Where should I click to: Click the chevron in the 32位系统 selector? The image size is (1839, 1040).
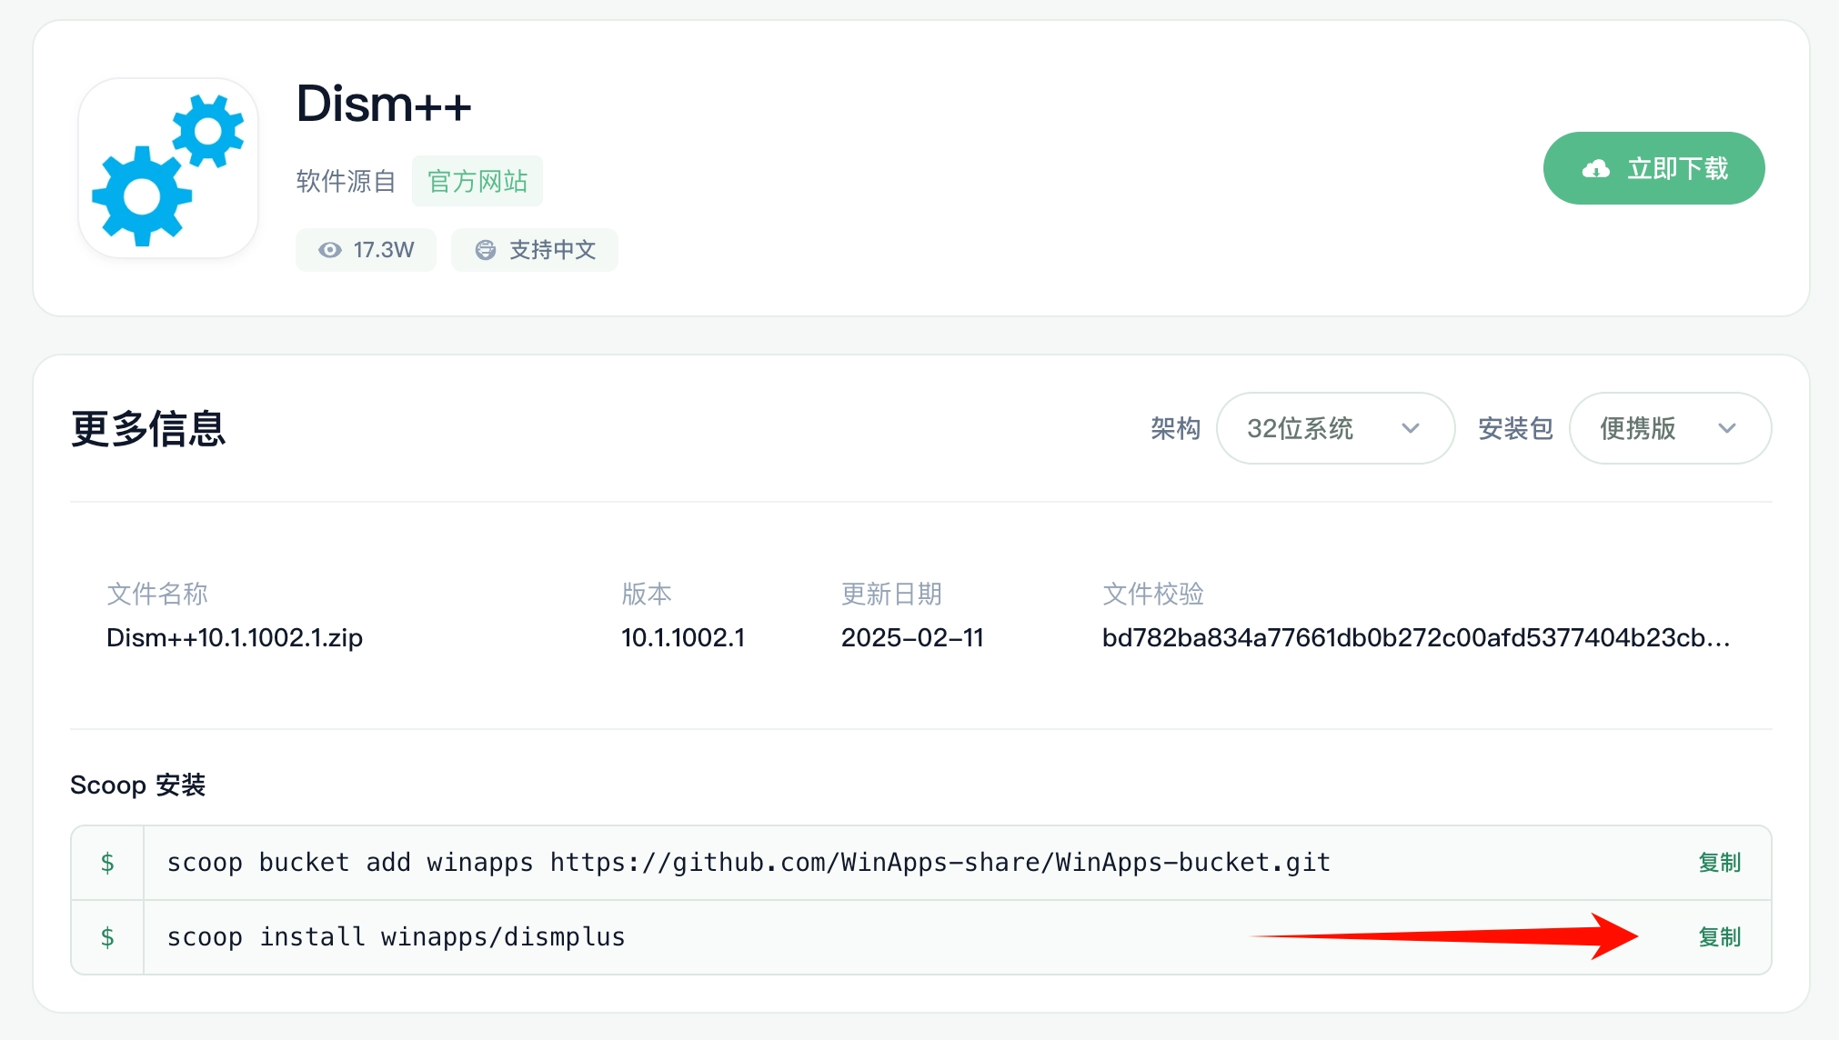(x=1411, y=428)
